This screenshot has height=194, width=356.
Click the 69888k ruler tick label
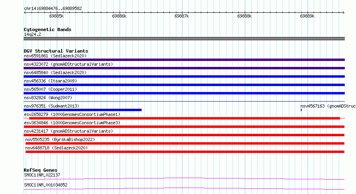(x=244, y=16)
